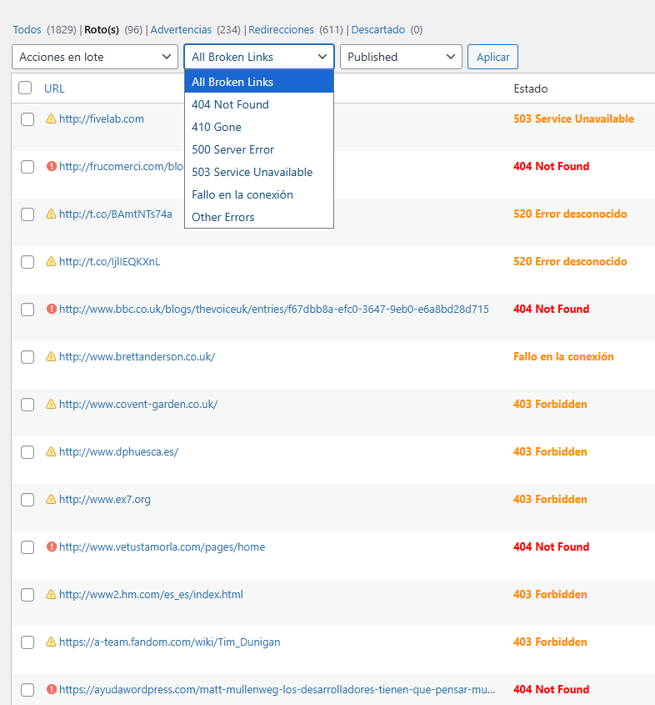Sort by the URL column header
The height and width of the screenshot is (705, 655).
(54, 88)
